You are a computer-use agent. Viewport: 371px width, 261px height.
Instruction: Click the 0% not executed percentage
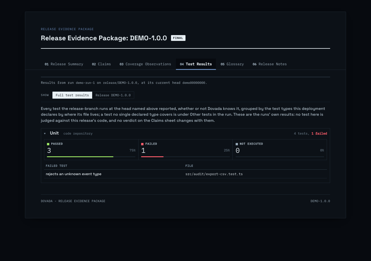(x=322, y=150)
